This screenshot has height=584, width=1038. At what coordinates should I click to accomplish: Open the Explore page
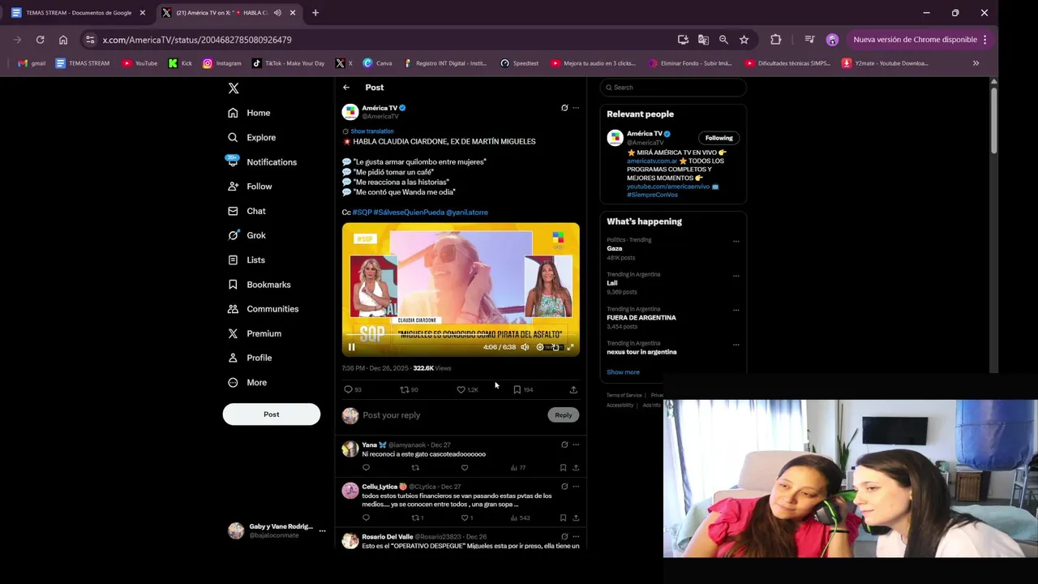click(x=251, y=137)
